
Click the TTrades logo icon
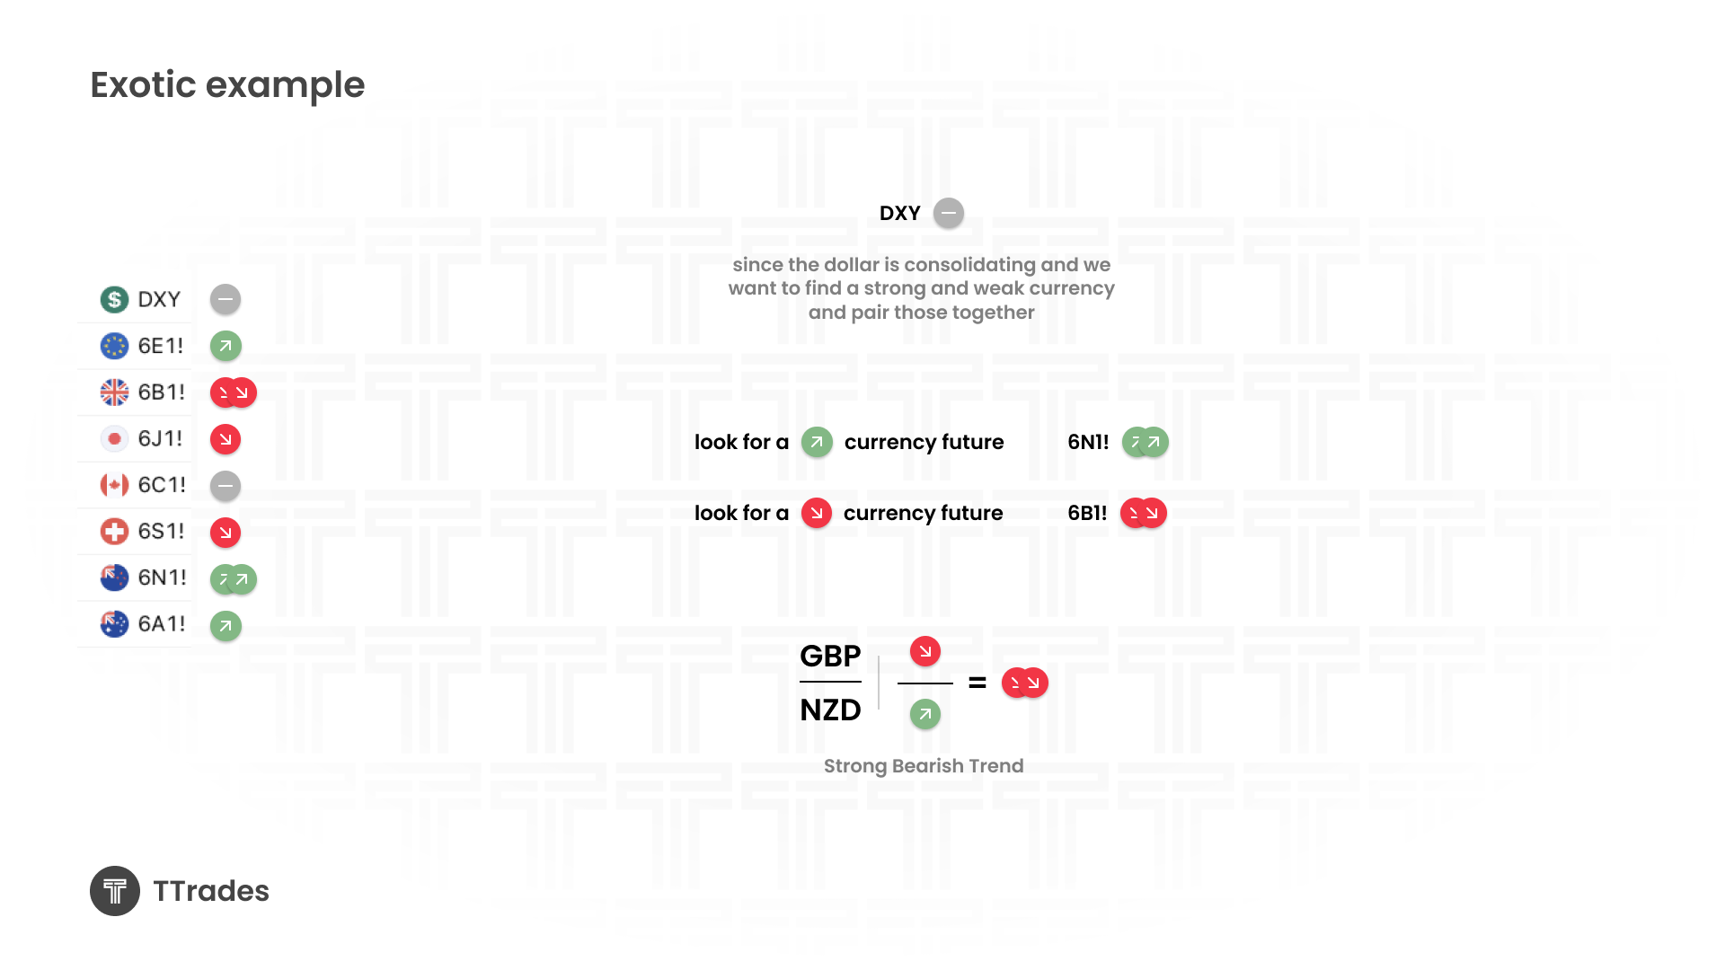click(x=115, y=891)
